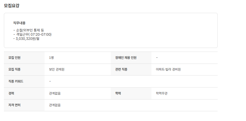Click the 직종 키워드 row label
246x121 pixels.
pyautogui.click(x=16, y=81)
